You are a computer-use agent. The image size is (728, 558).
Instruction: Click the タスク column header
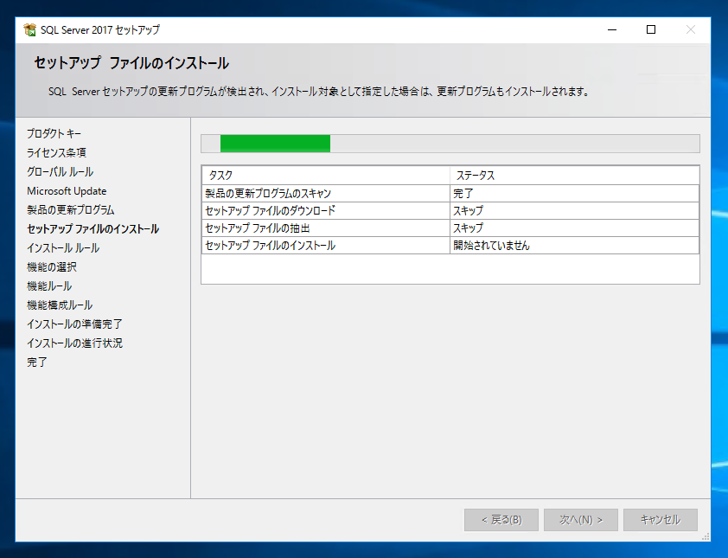point(326,176)
